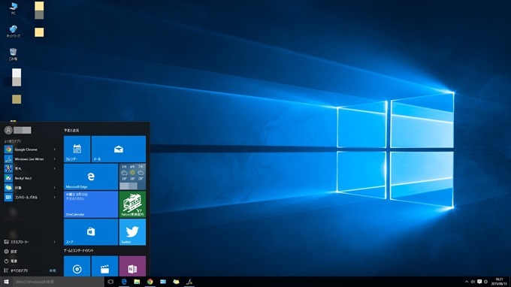Click the user account avatar

(8, 130)
